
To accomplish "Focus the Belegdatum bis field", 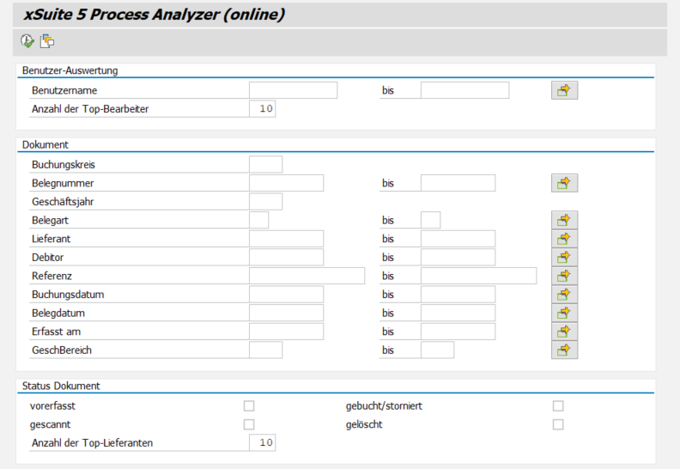I will pyautogui.click(x=458, y=313).
